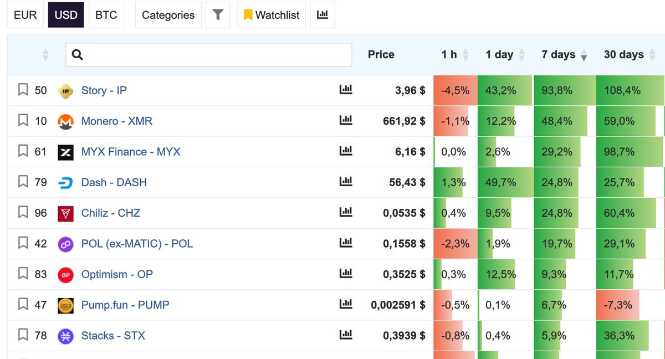Open chart icon for Stacks - STX
Viewport: 665px width, 359px height.
(x=346, y=334)
